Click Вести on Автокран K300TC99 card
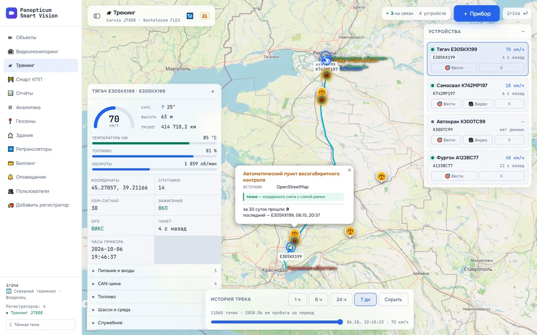 coord(446,140)
